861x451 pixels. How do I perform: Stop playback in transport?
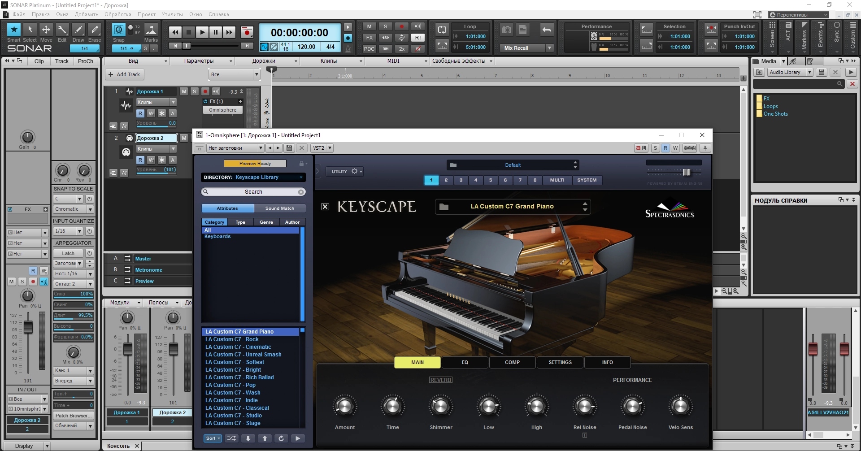(x=189, y=32)
